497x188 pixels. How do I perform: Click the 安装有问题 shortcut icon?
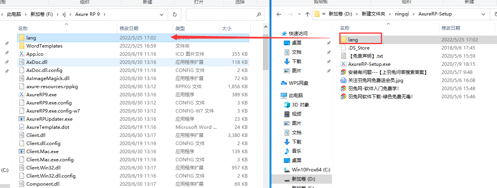343,72
